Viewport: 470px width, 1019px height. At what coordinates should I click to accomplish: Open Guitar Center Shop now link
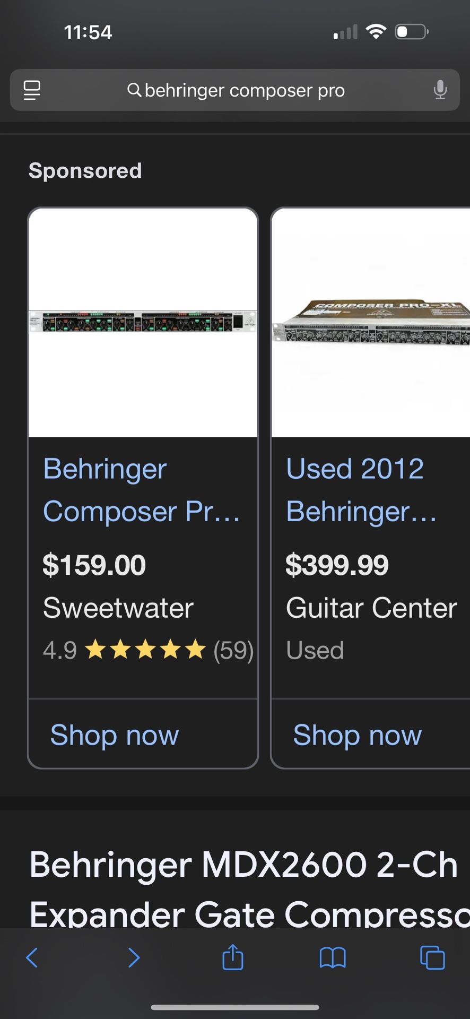pos(358,735)
